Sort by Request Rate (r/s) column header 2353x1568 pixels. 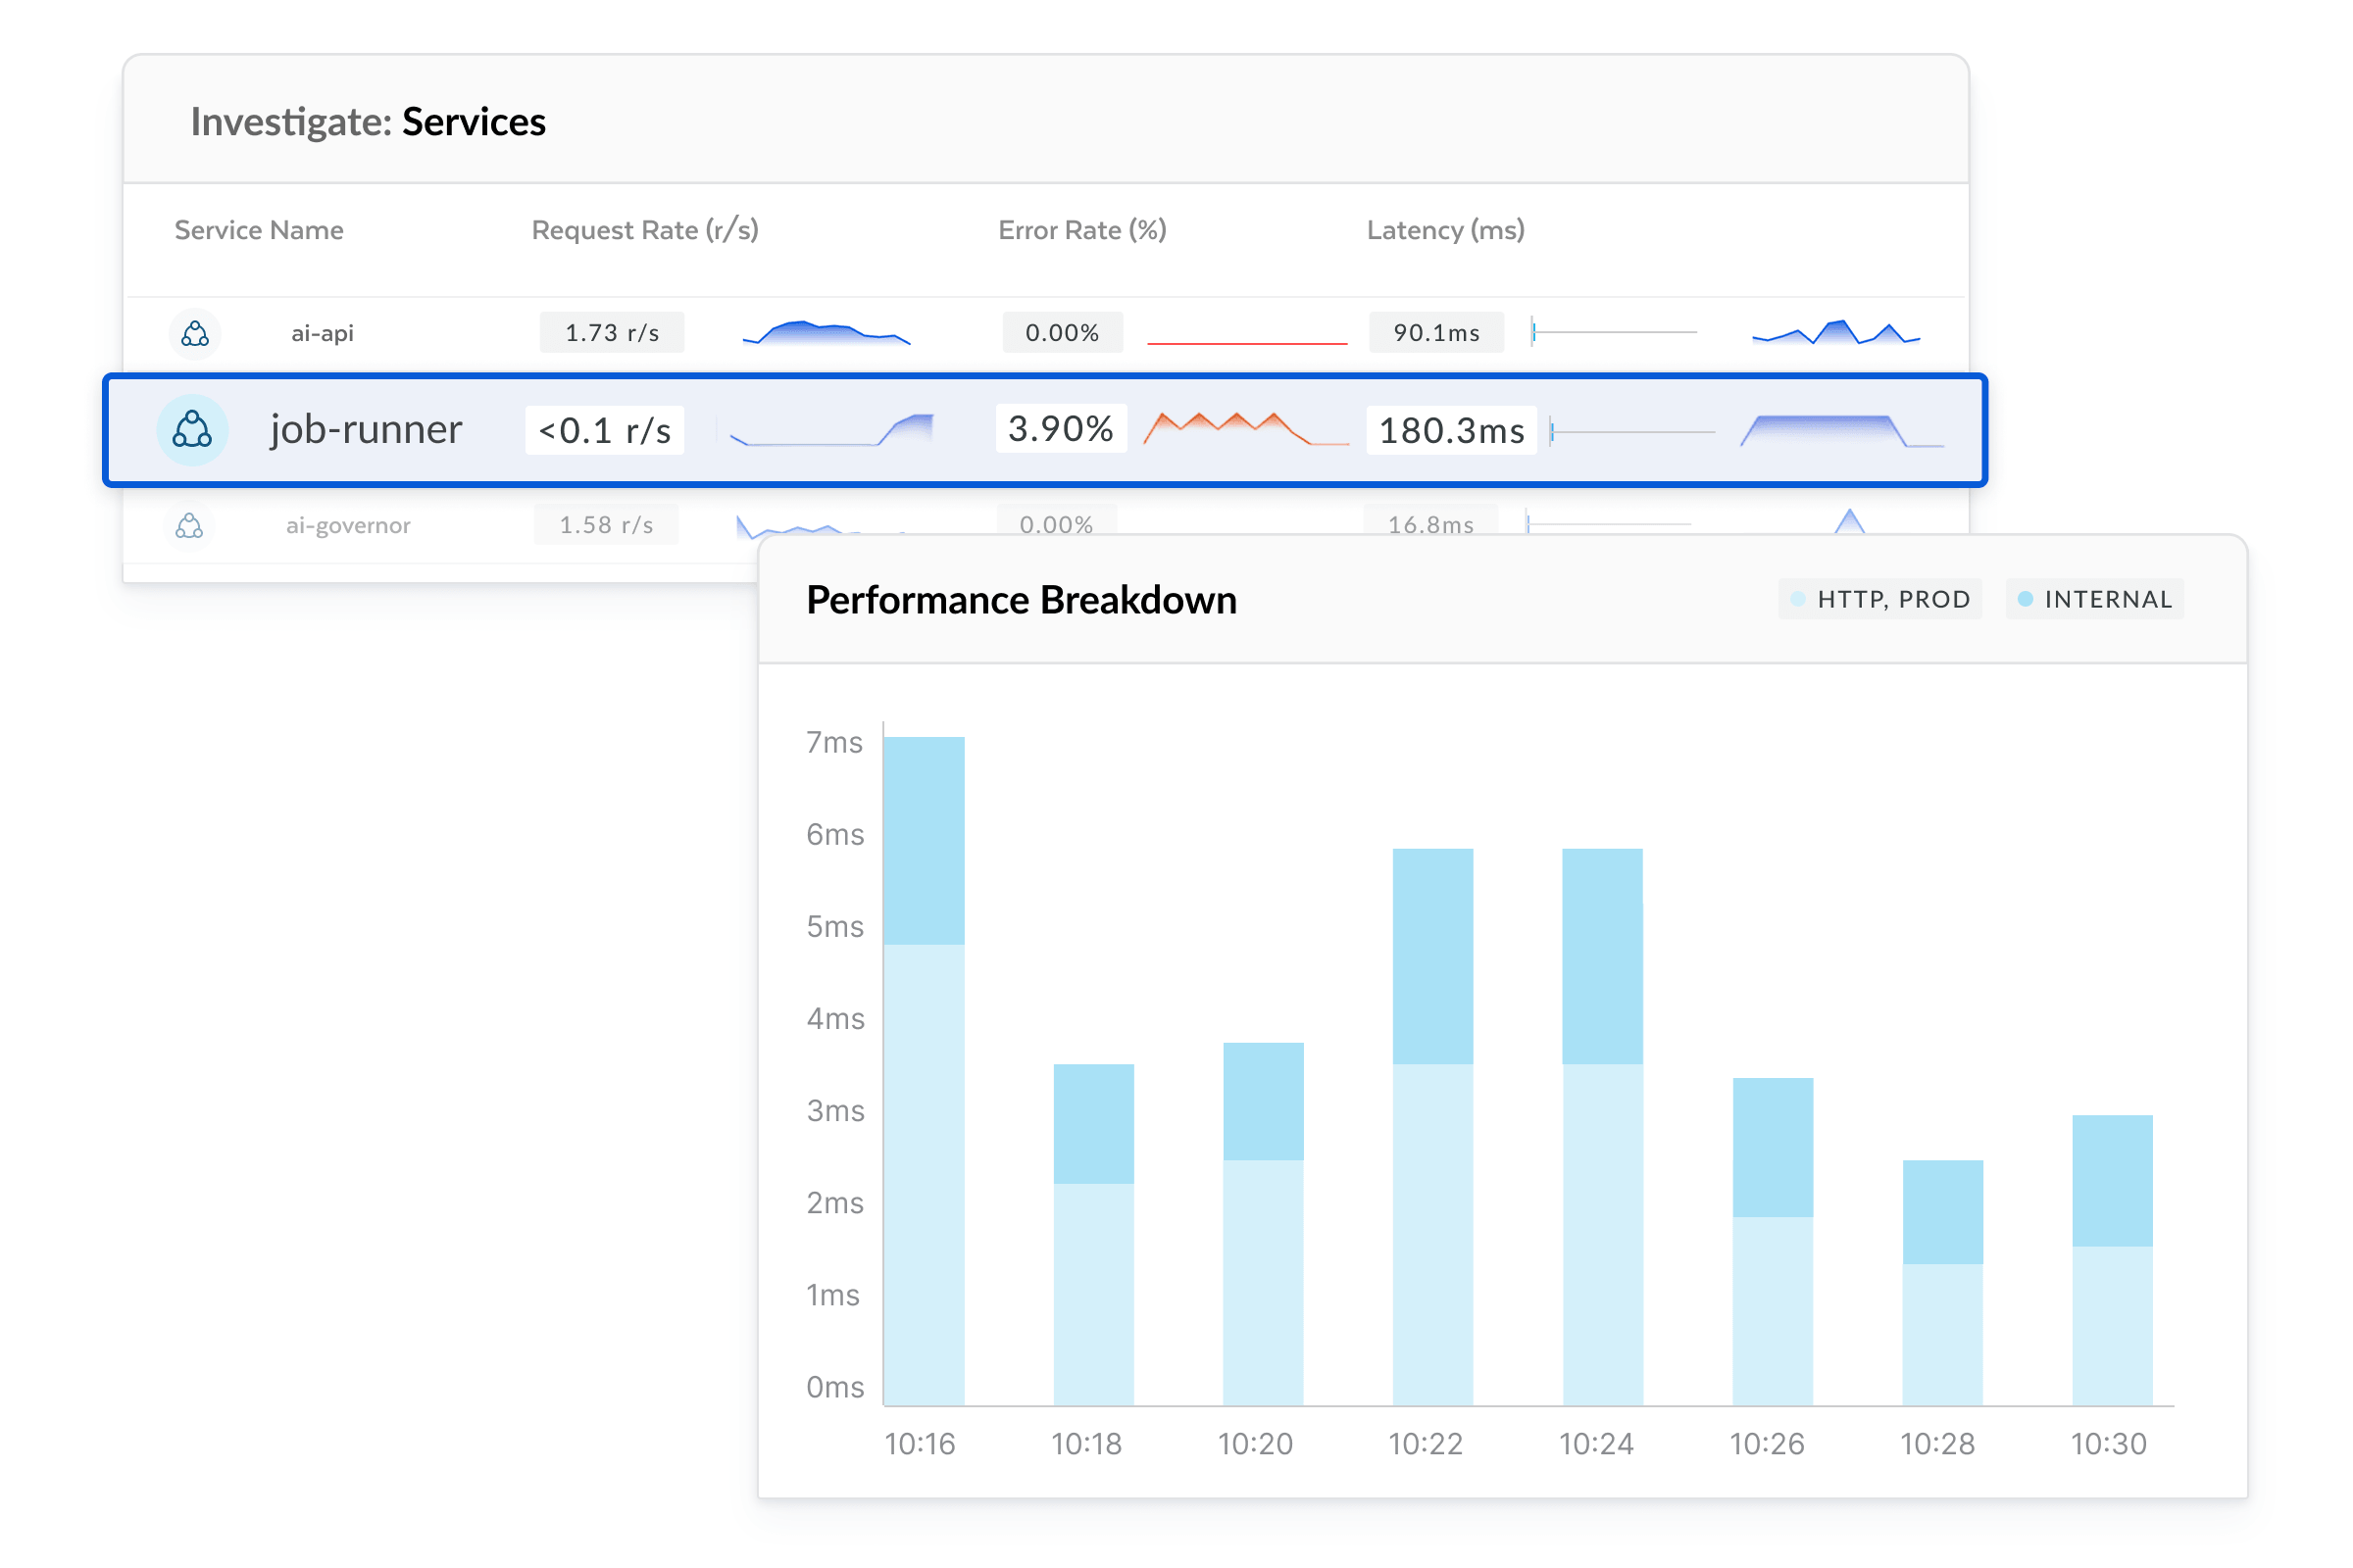(x=645, y=230)
